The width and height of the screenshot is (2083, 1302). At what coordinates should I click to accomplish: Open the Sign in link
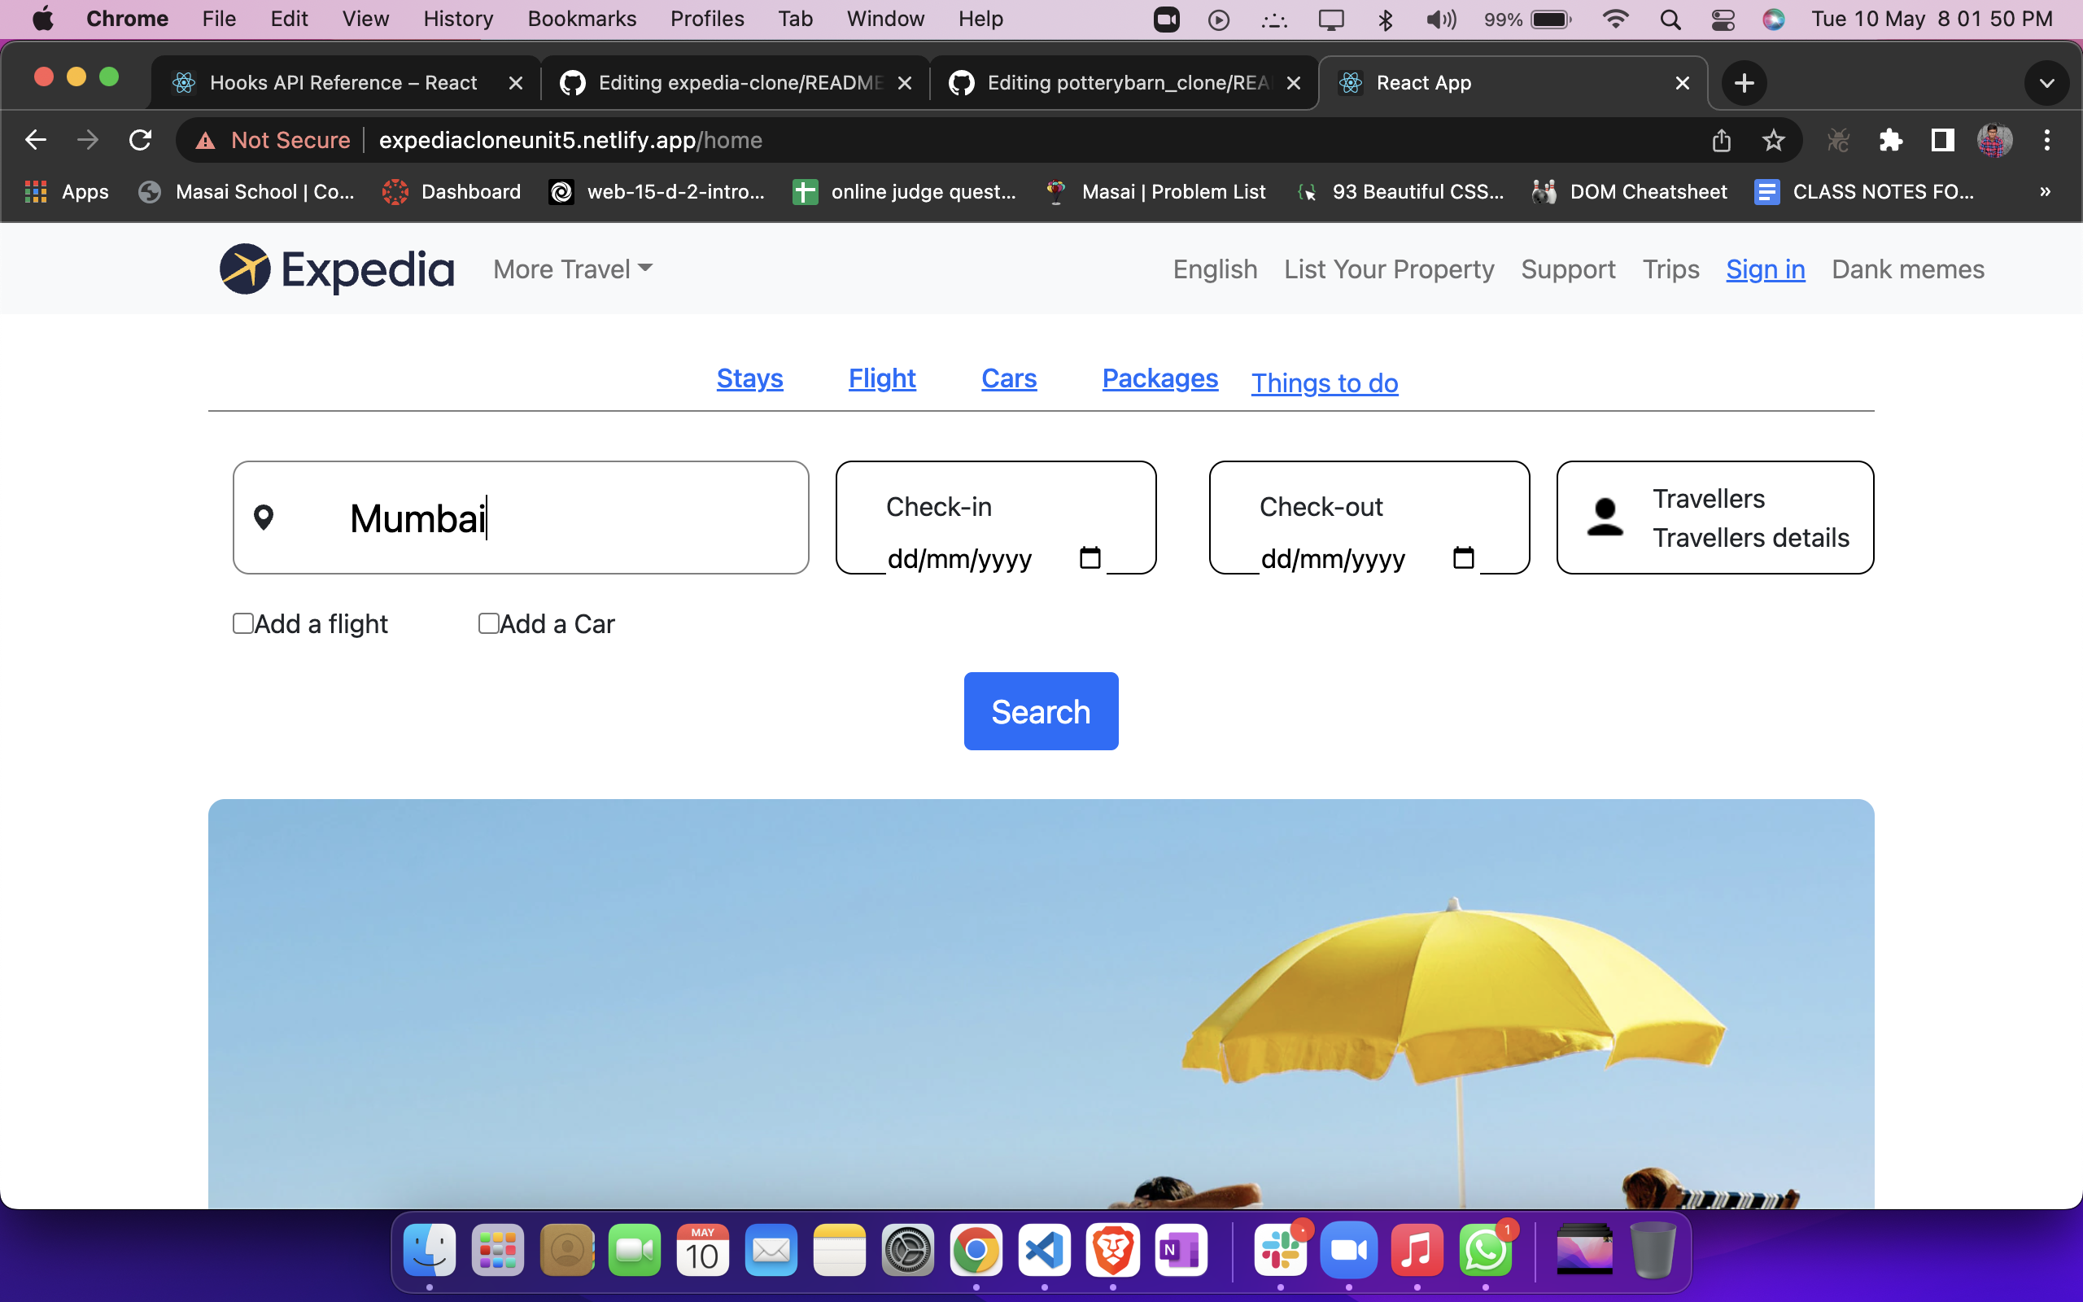(1765, 269)
